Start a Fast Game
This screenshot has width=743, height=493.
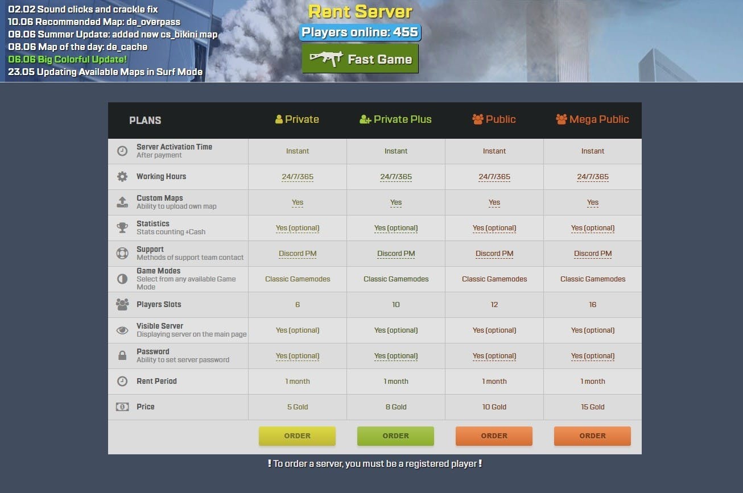click(361, 59)
